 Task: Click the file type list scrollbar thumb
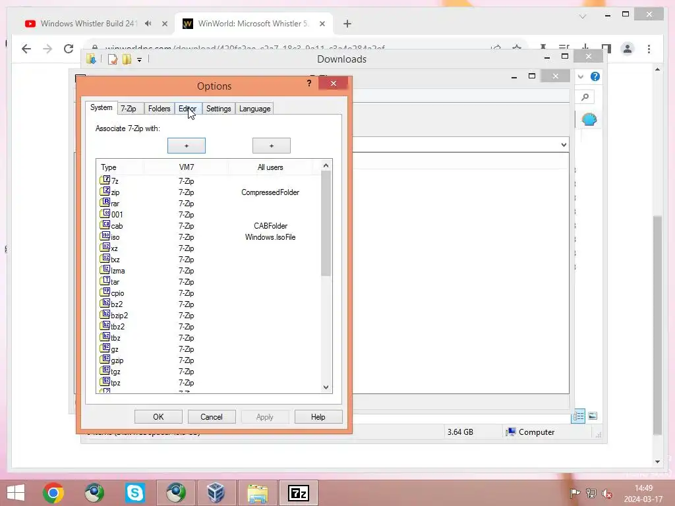click(x=326, y=224)
